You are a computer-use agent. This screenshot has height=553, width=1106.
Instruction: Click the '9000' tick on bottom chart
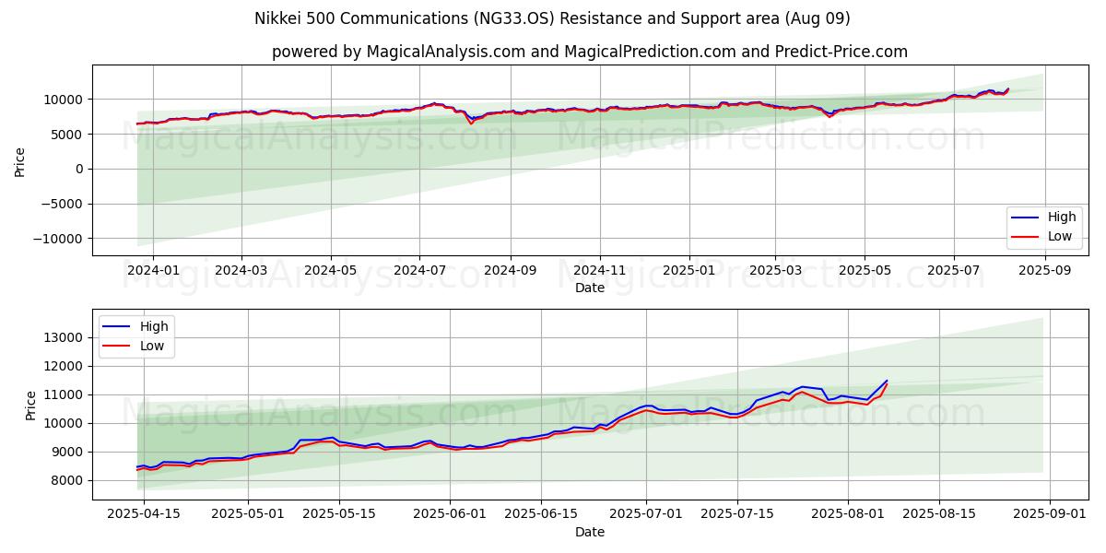click(69, 453)
